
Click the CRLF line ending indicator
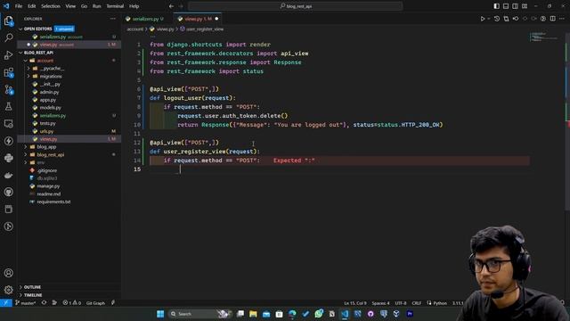417,303
